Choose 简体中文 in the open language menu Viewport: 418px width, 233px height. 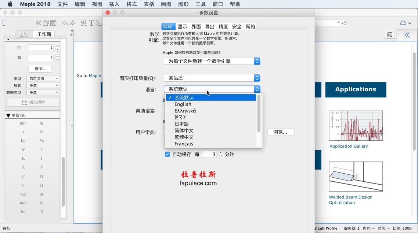click(x=183, y=130)
